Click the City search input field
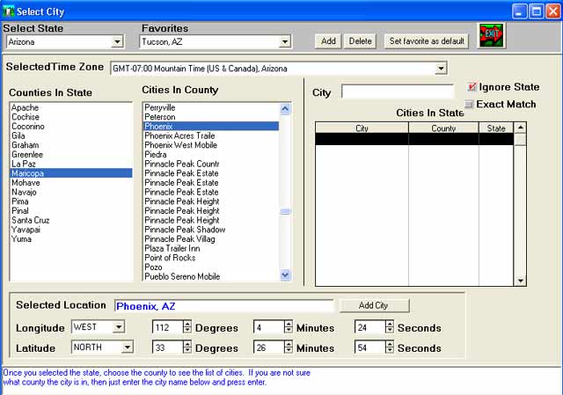 (398, 91)
